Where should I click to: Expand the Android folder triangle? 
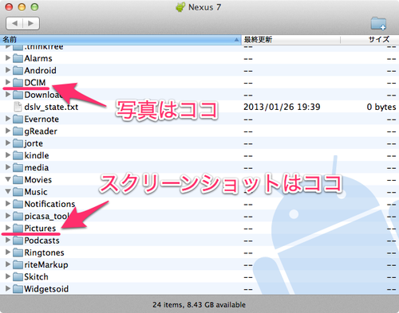(8, 70)
